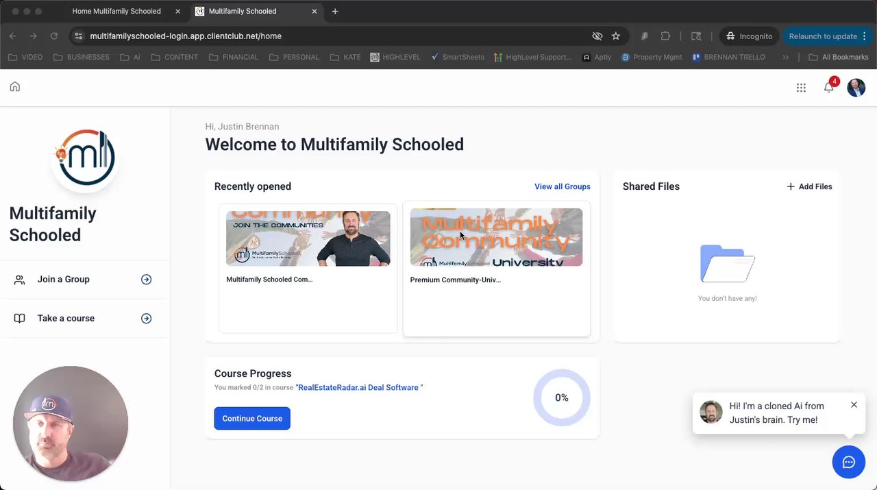Open the chat widget bubble button

849,462
